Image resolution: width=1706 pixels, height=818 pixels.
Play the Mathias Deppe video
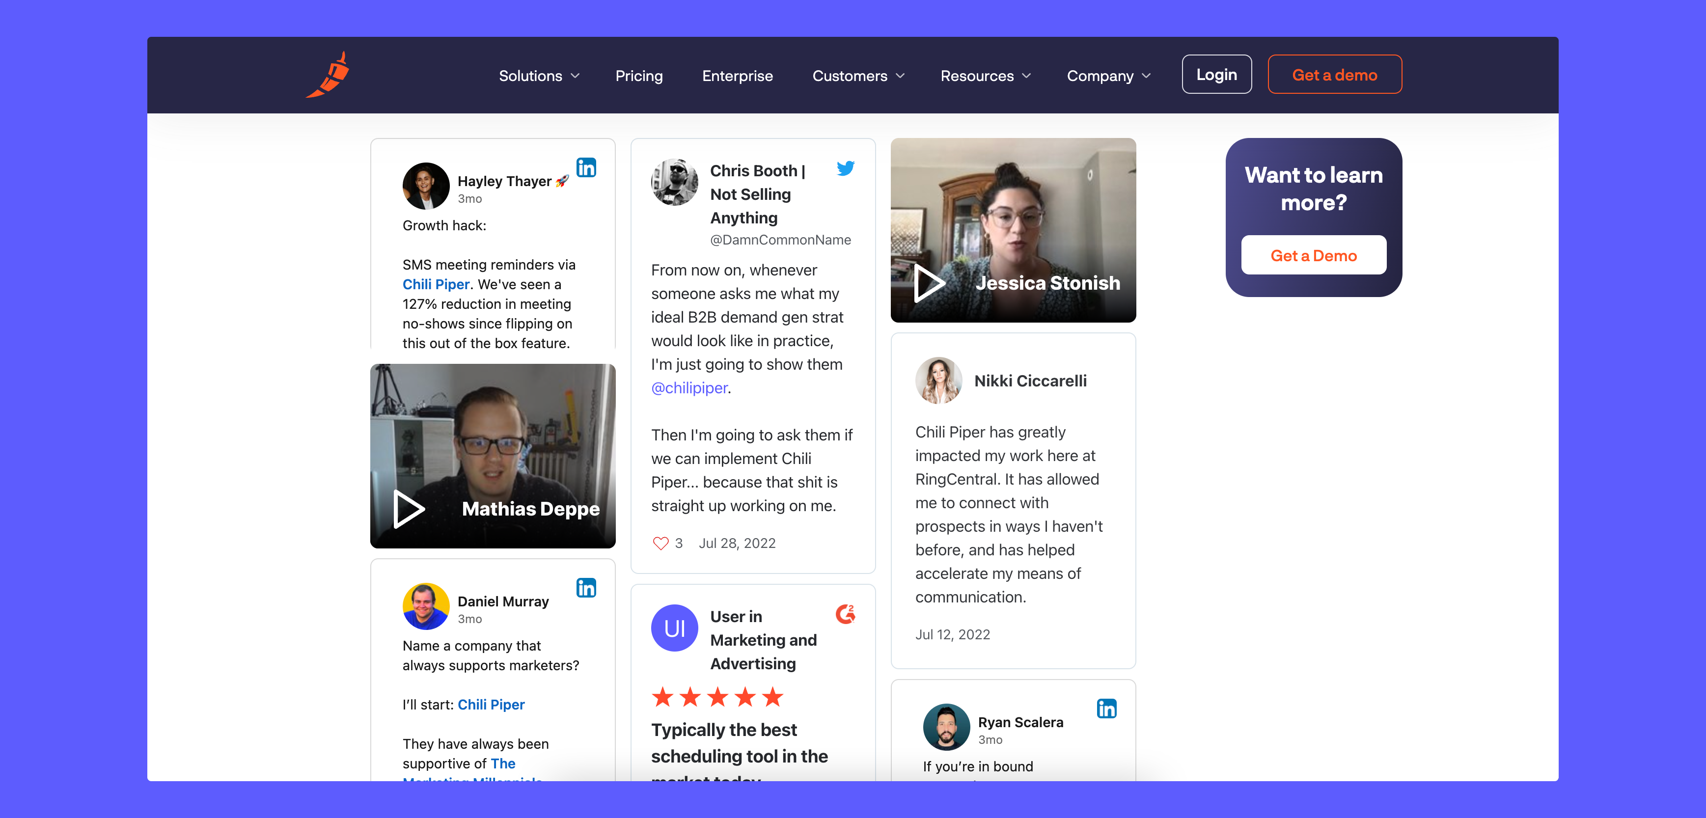tap(408, 509)
